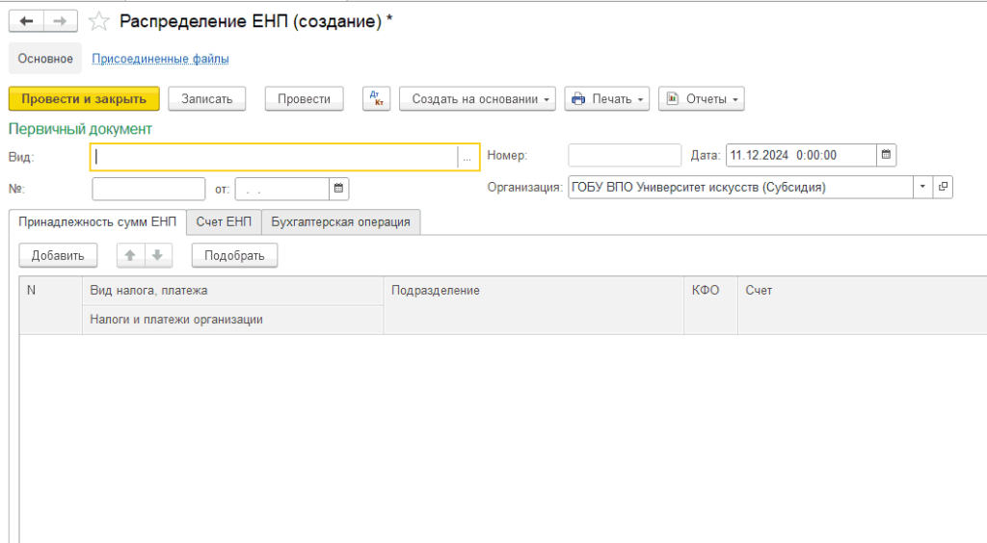Open the Присоединенные файлы link
This screenshot has width=987, height=543.
[160, 59]
